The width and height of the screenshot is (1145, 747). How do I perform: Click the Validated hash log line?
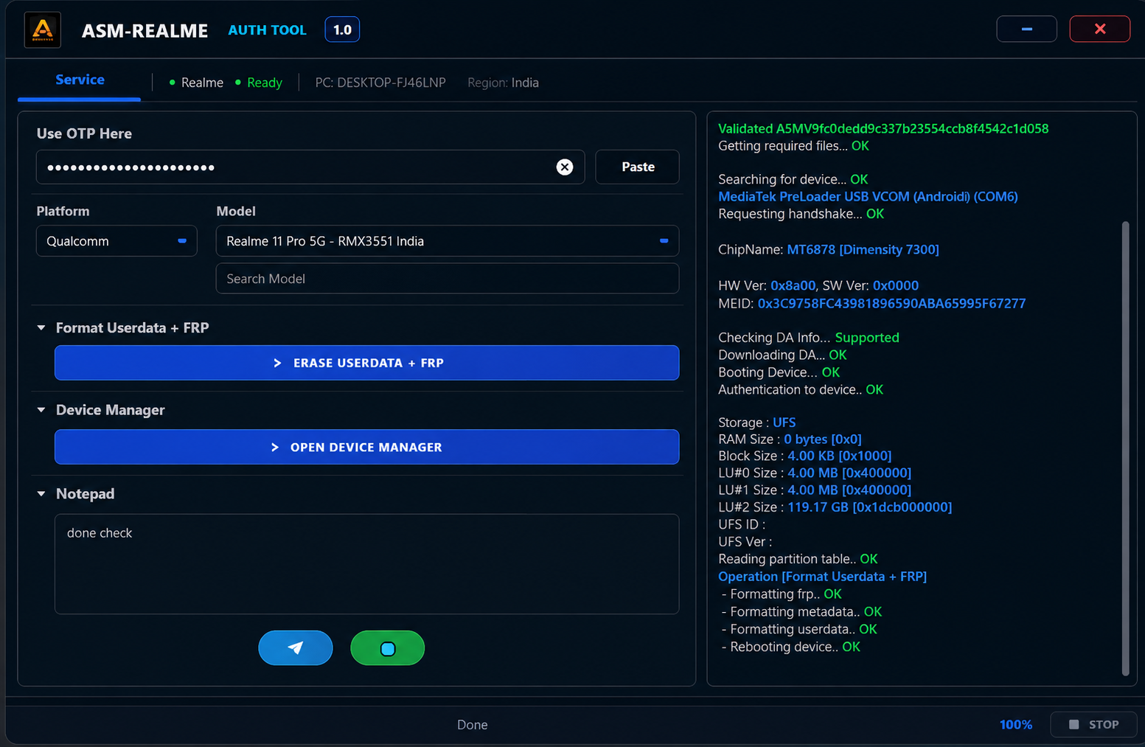(x=883, y=128)
